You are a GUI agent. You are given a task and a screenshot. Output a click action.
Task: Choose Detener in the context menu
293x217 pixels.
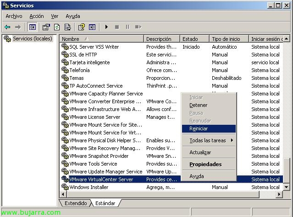tap(209, 105)
